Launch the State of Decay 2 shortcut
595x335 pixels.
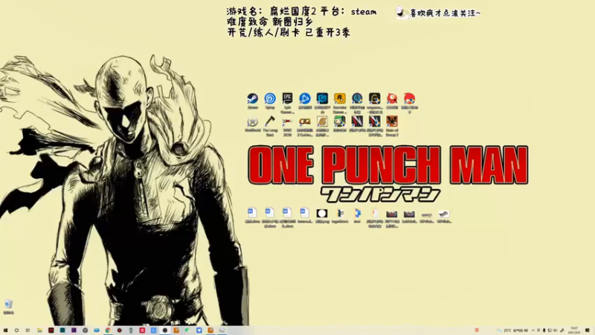pyautogui.click(x=392, y=126)
